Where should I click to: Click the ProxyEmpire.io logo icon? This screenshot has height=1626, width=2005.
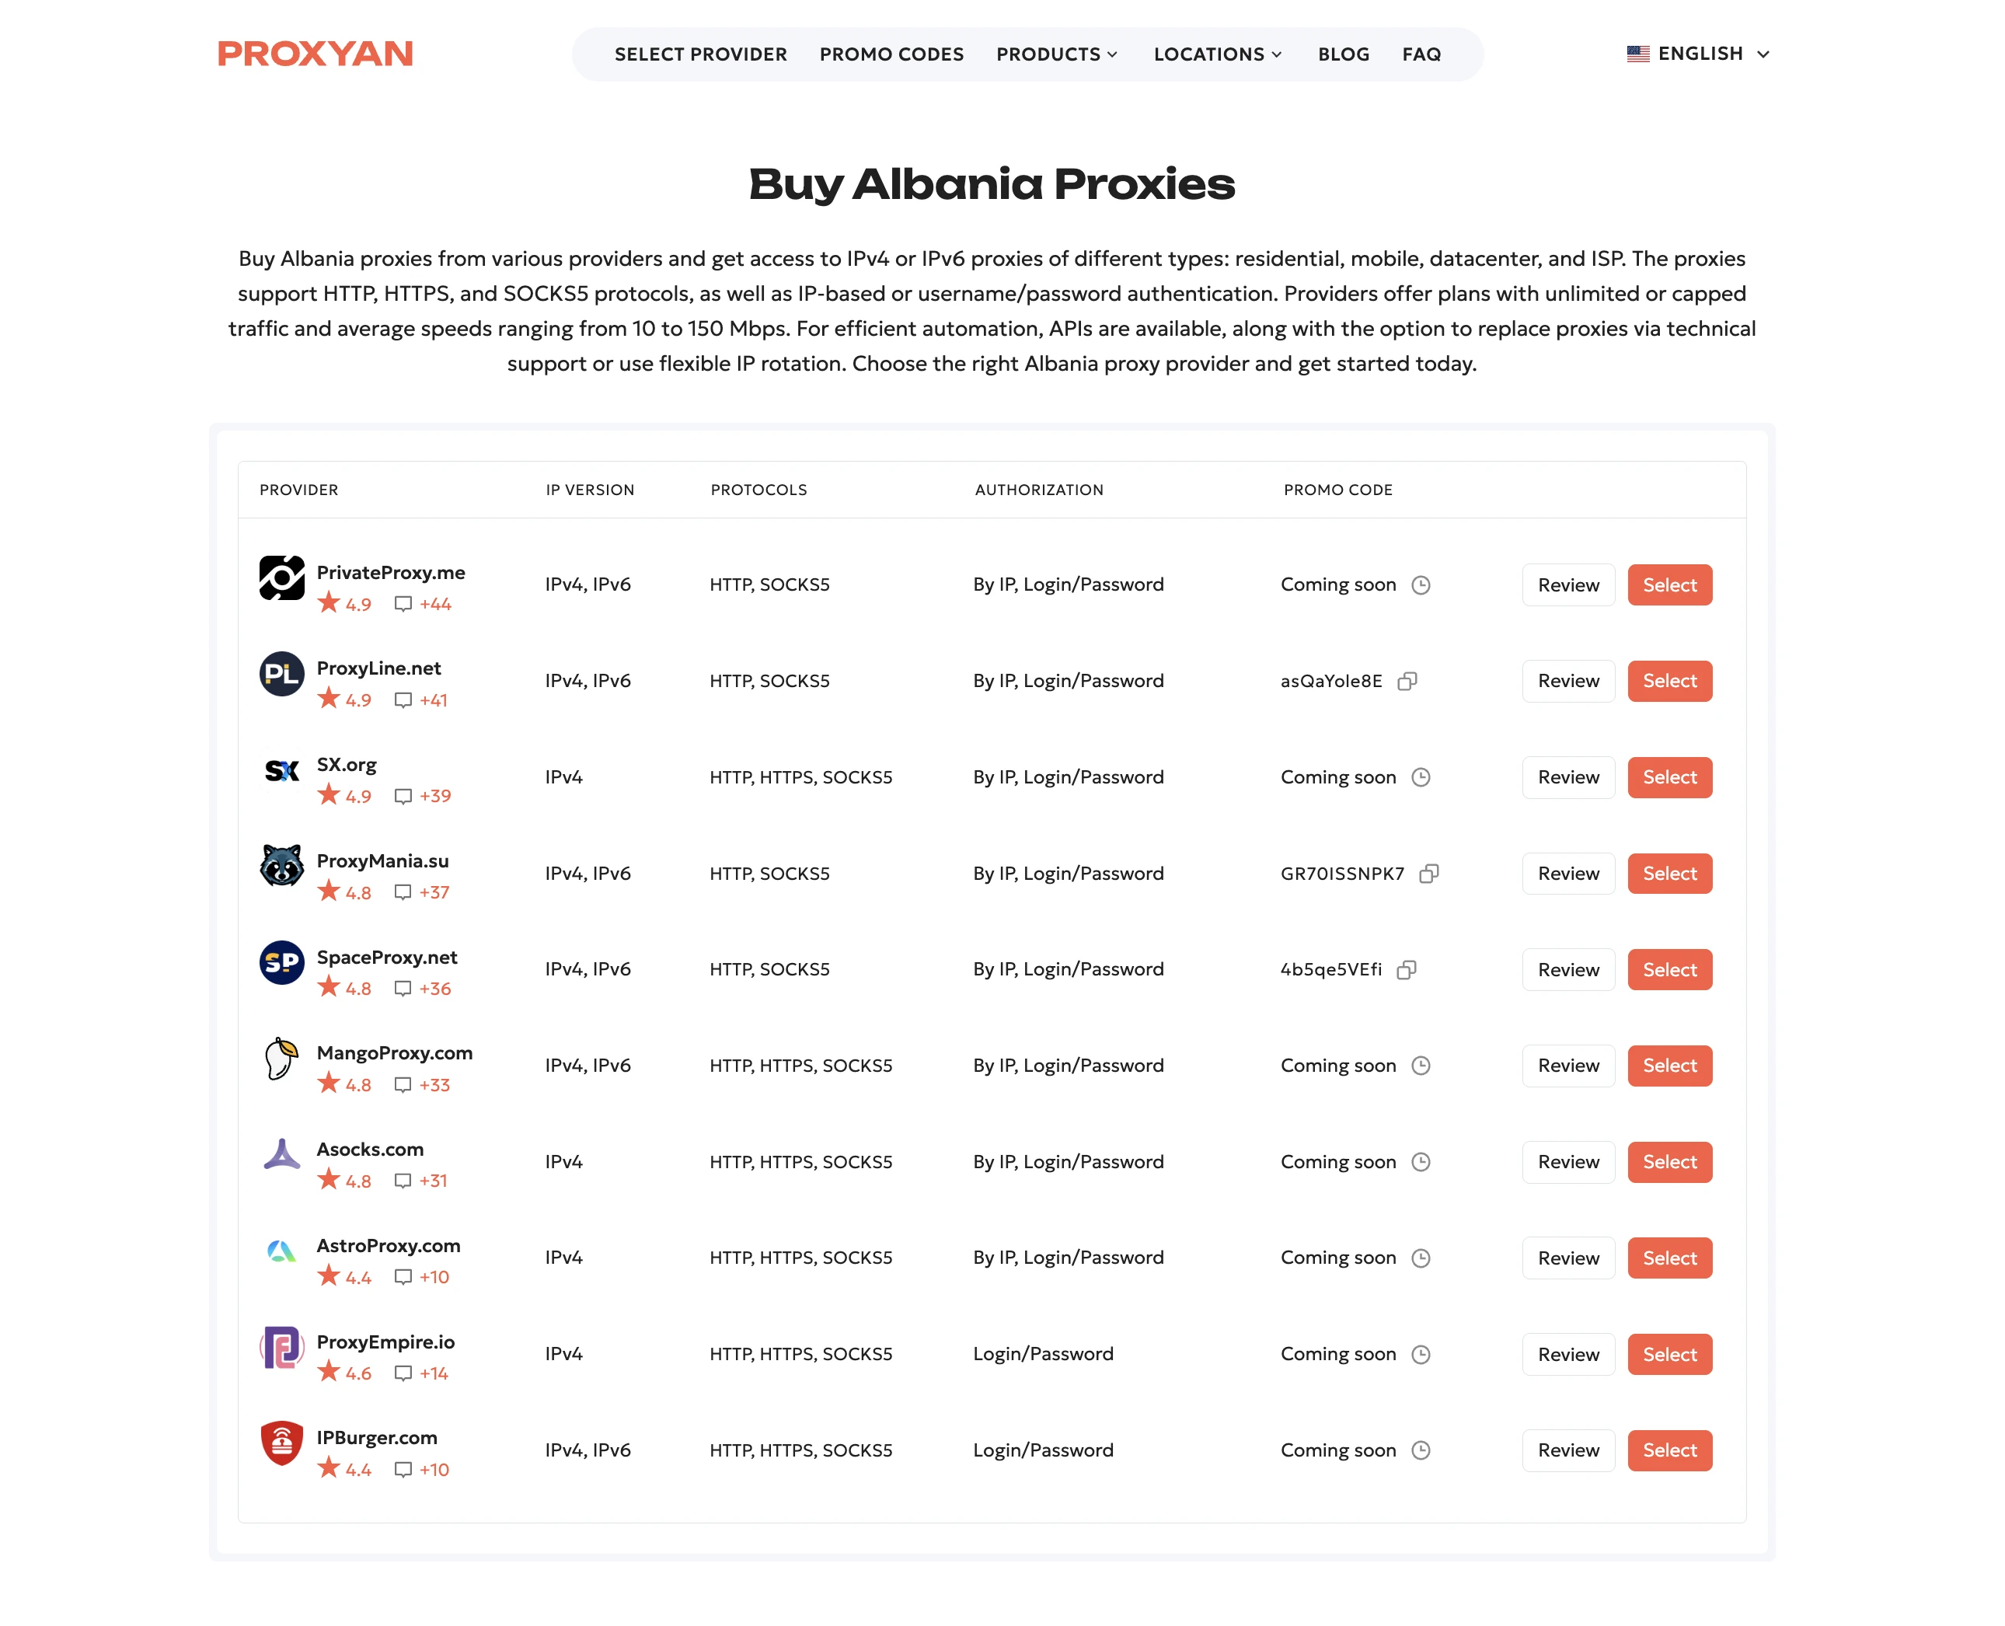coord(281,1347)
